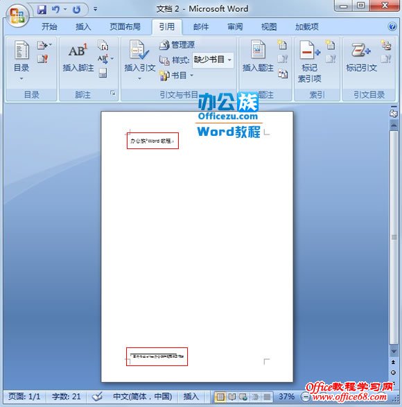Click the footnote text at page bottom
The height and width of the screenshot is (407, 402).
(x=157, y=356)
